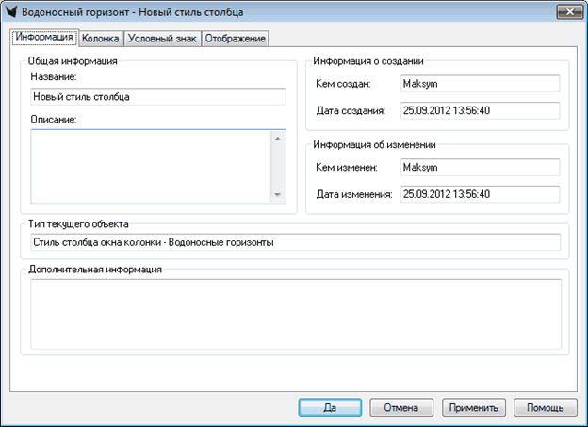Select the Условный знак tab
The image size is (588, 427).
click(161, 39)
